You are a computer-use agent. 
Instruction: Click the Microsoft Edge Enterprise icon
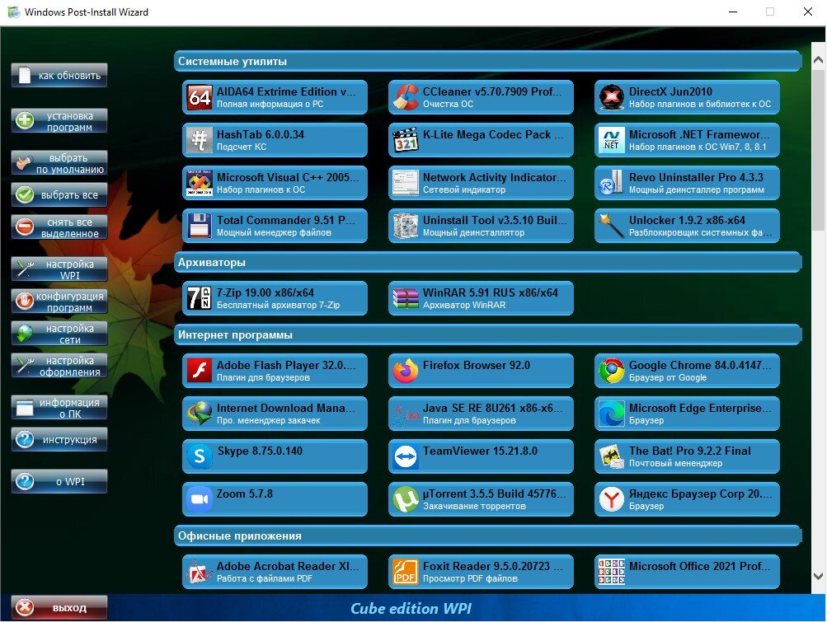tap(612, 414)
